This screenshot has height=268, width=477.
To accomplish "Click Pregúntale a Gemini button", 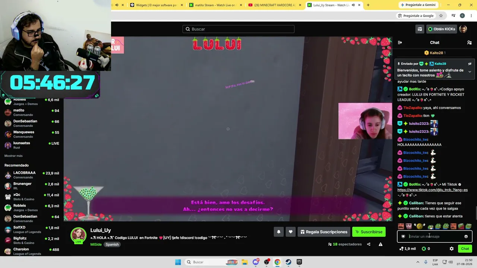I will (x=418, y=5).
